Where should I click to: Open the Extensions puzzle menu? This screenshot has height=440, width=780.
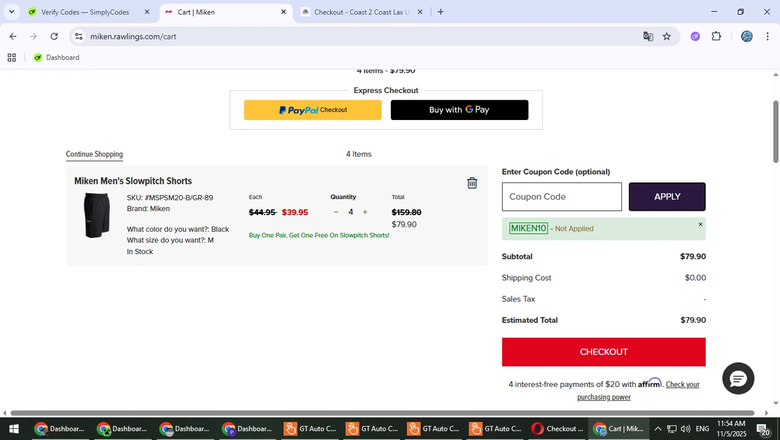[717, 36]
